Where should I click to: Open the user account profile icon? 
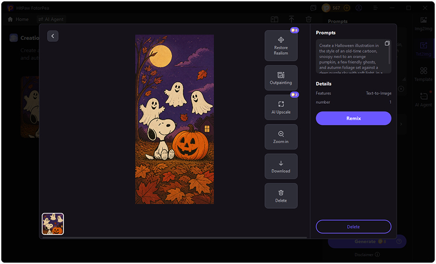pos(358,8)
